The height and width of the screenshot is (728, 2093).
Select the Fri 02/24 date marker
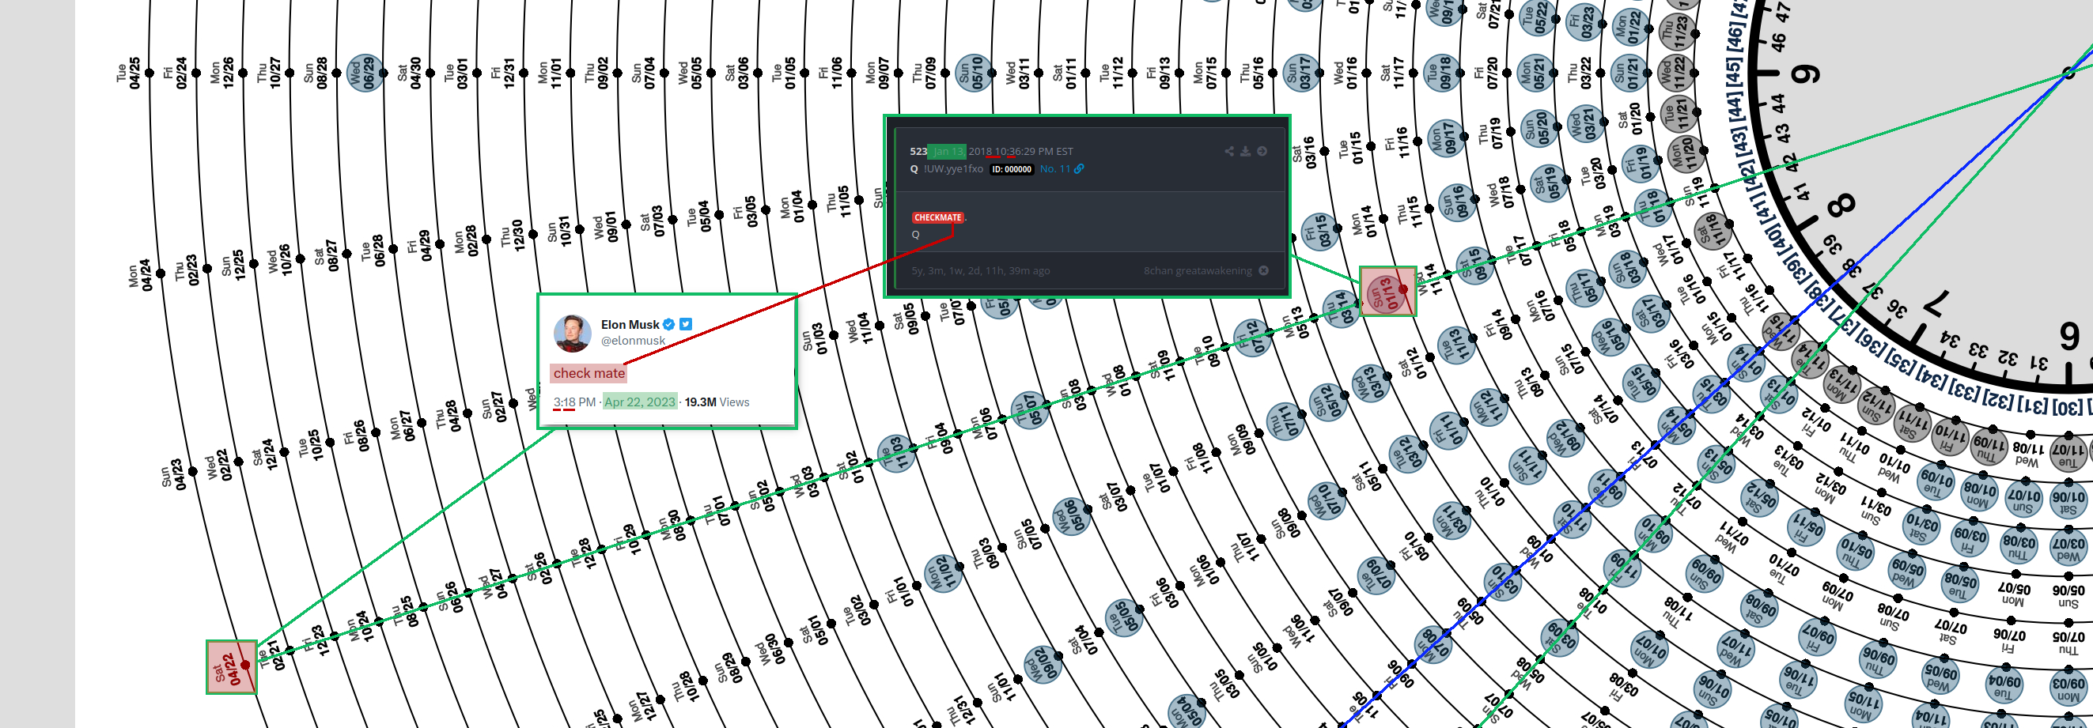(175, 73)
